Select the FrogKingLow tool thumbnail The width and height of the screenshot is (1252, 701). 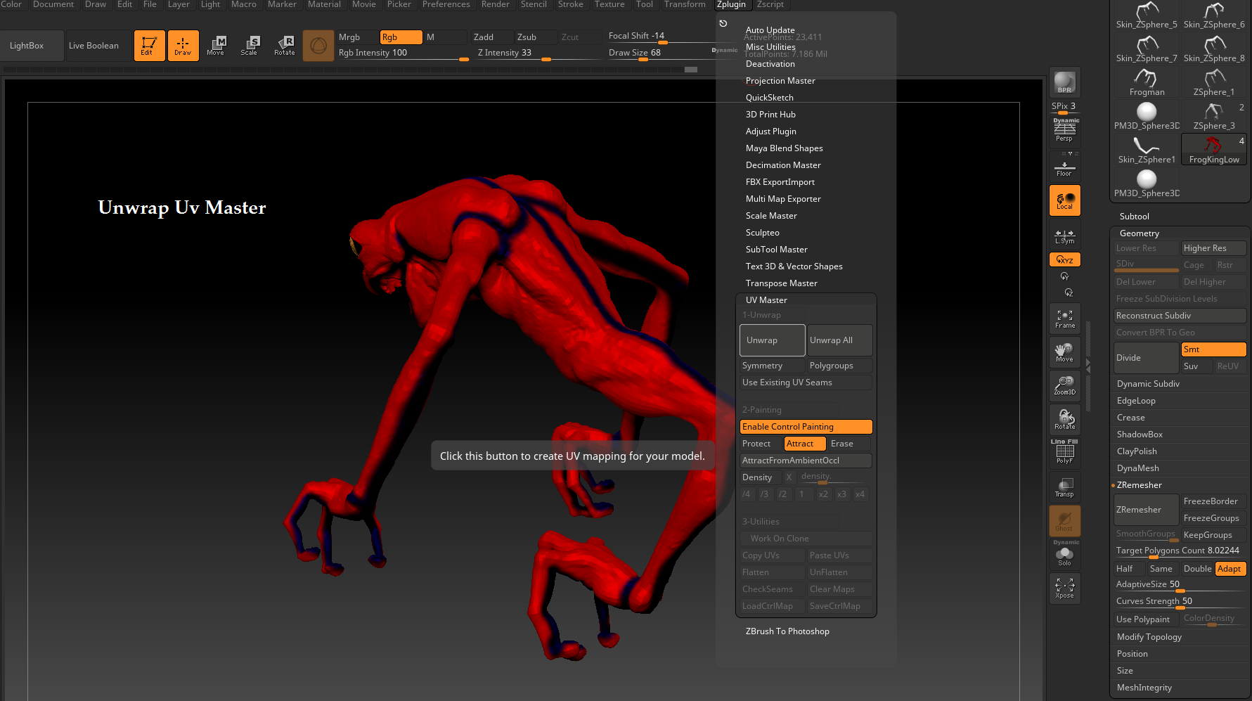click(x=1214, y=150)
